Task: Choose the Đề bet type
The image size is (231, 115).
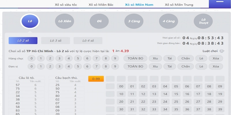Action: (99, 21)
